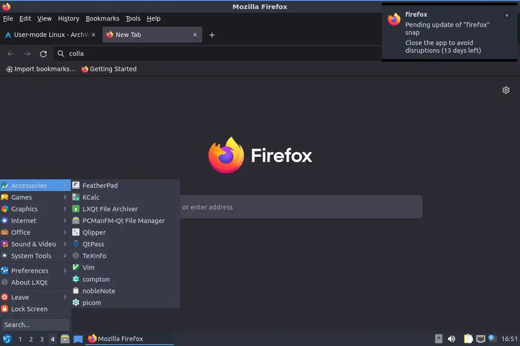Start compton compositor entry
The height and width of the screenshot is (346, 520).
tap(125, 279)
